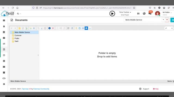
Task: Open the documents sidebar icon
Action: [4, 49]
